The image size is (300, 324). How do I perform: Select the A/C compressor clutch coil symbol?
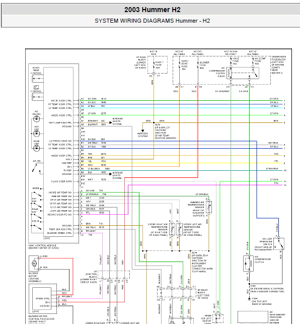(248, 264)
